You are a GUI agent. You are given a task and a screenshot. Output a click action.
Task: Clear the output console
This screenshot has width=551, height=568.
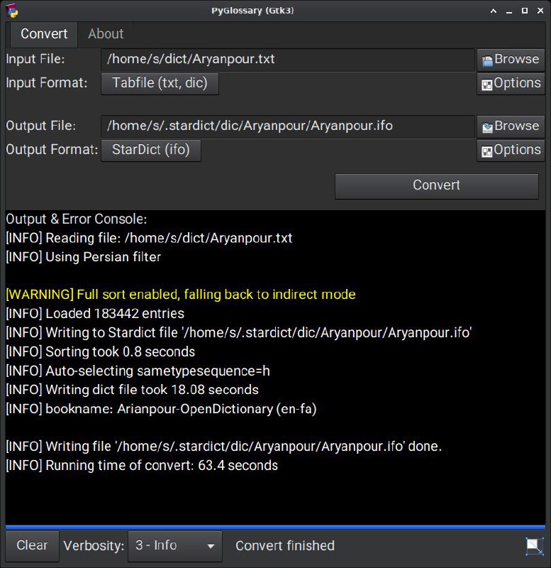tap(32, 546)
